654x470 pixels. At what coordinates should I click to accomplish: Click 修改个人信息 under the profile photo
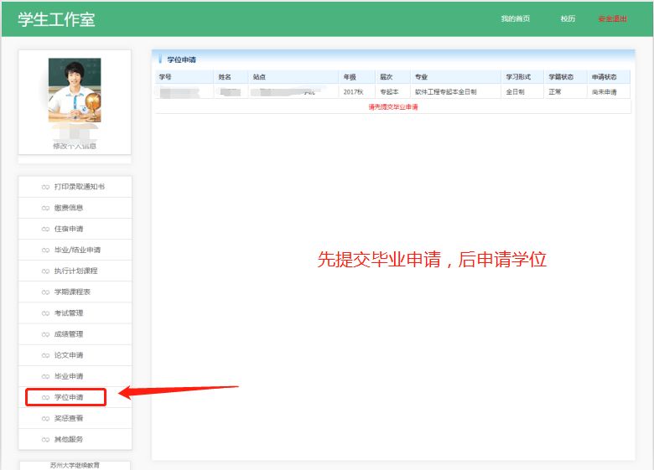click(75, 146)
